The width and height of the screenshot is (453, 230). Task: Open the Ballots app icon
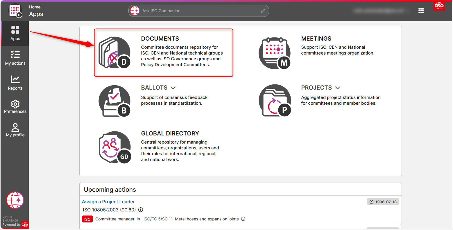pyautogui.click(x=114, y=101)
